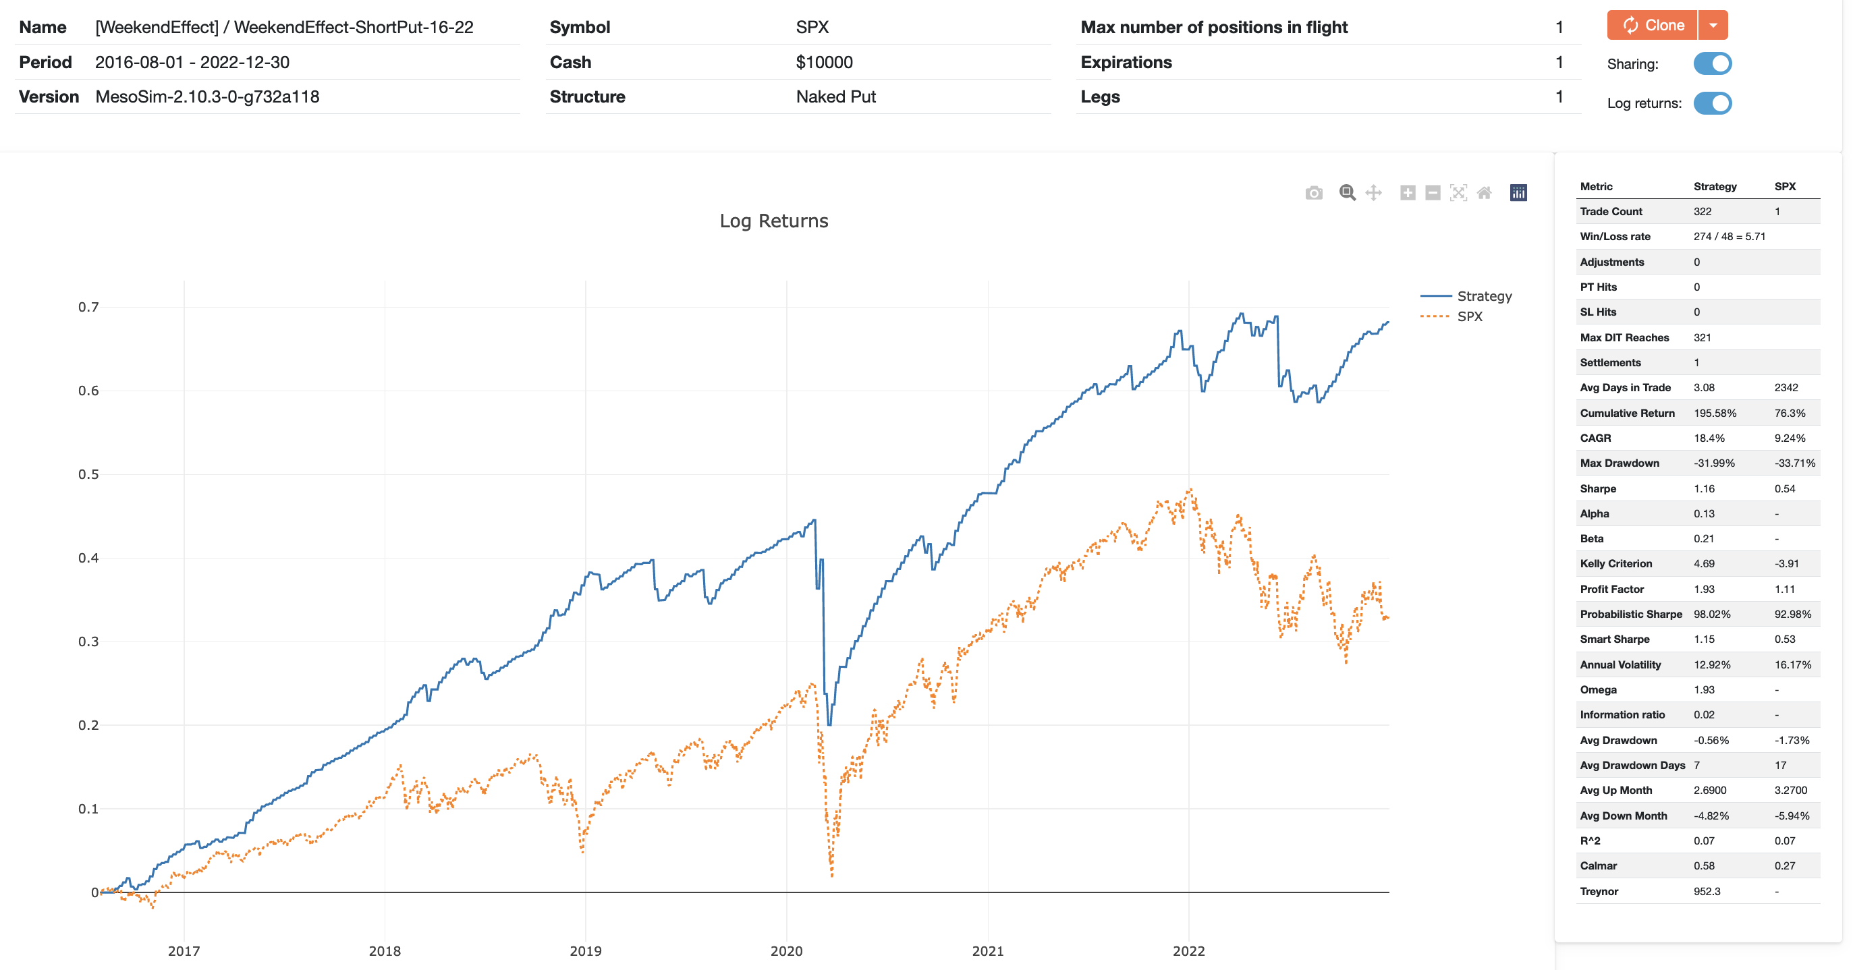Click the highlighted blue chart-style icon

click(x=1518, y=193)
